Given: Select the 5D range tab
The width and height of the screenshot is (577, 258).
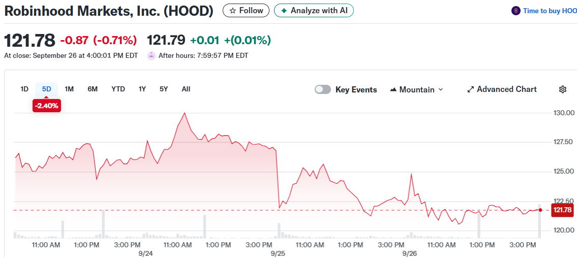Looking at the screenshot, I should click(47, 89).
